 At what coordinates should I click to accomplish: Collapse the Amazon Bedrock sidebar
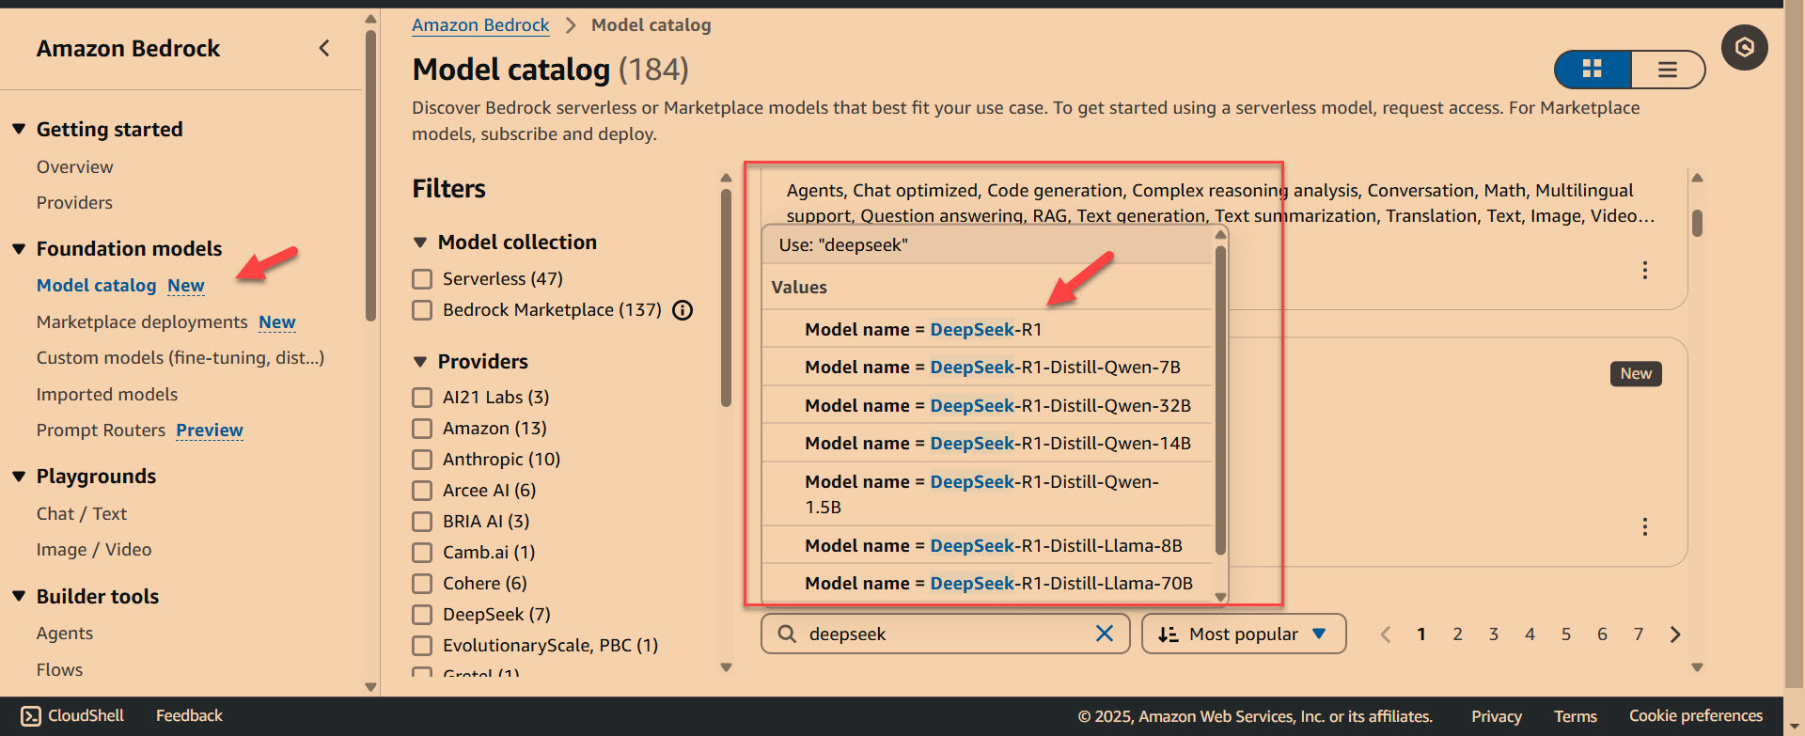click(324, 48)
